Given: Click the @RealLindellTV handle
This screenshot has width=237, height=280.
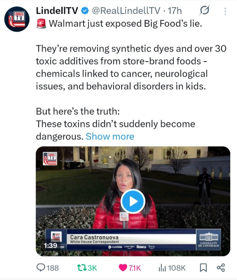Looking at the screenshot, I should pos(126,11).
